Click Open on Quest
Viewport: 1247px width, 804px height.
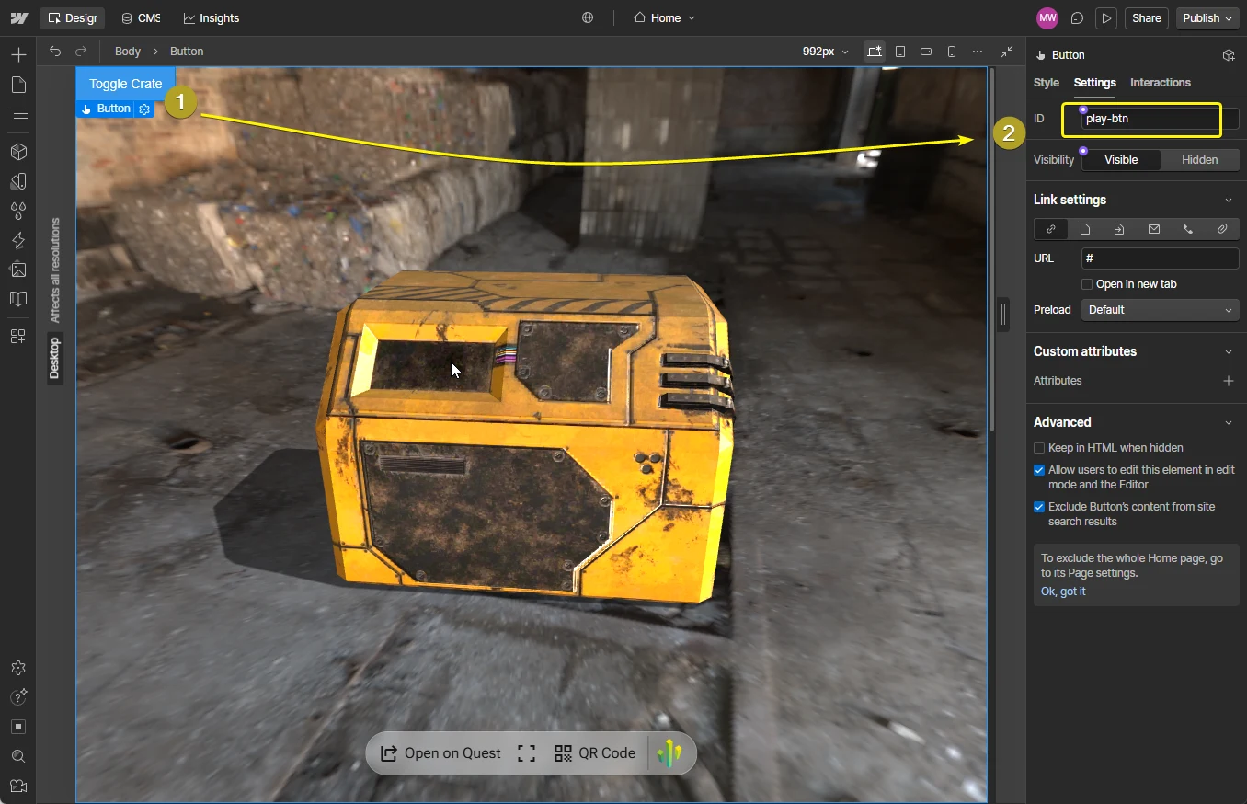click(x=440, y=753)
